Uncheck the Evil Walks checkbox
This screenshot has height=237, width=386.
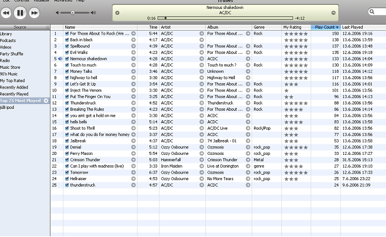tap(67, 52)
